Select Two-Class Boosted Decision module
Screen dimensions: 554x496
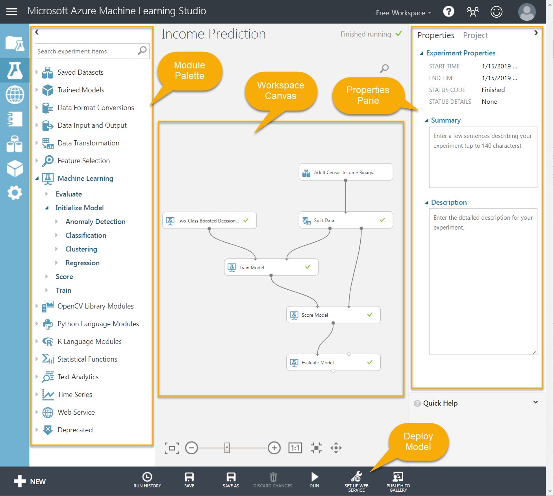[x=209, y=220]
